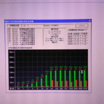
Task: Click the window title bar text
Action: click(x=19, y=21)
